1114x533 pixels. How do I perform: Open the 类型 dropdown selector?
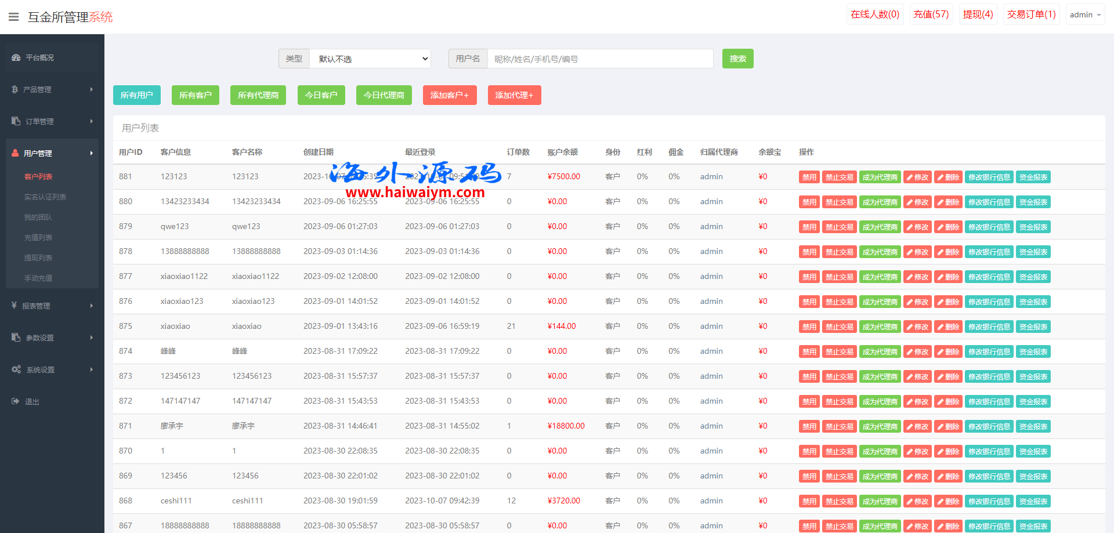[370, 59]
